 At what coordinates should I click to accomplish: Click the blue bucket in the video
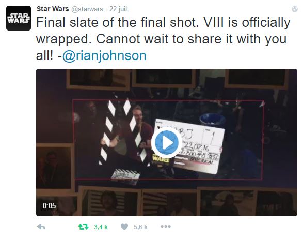click(212, 120)
